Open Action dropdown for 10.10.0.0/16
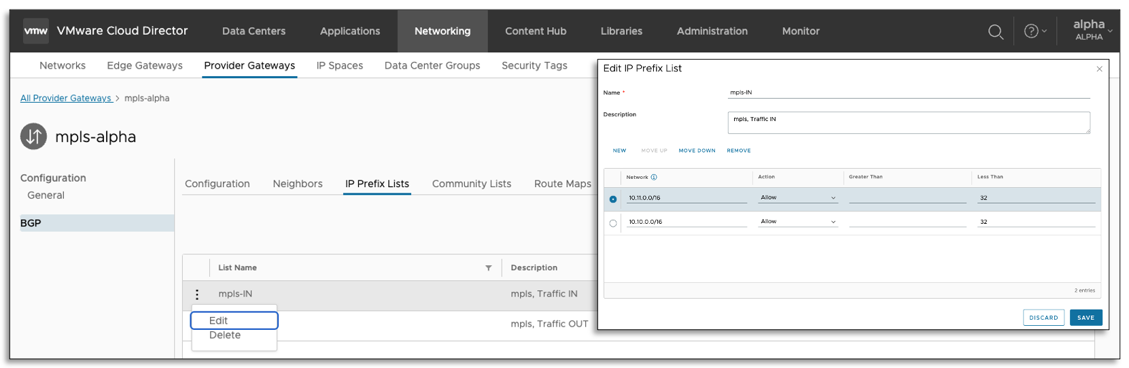The image size is (1129, 368). click(x=798, y=222)
